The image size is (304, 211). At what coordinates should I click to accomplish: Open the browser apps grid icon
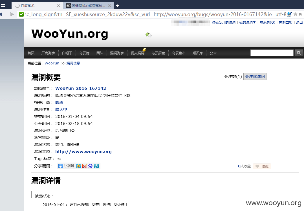point(3,6)
